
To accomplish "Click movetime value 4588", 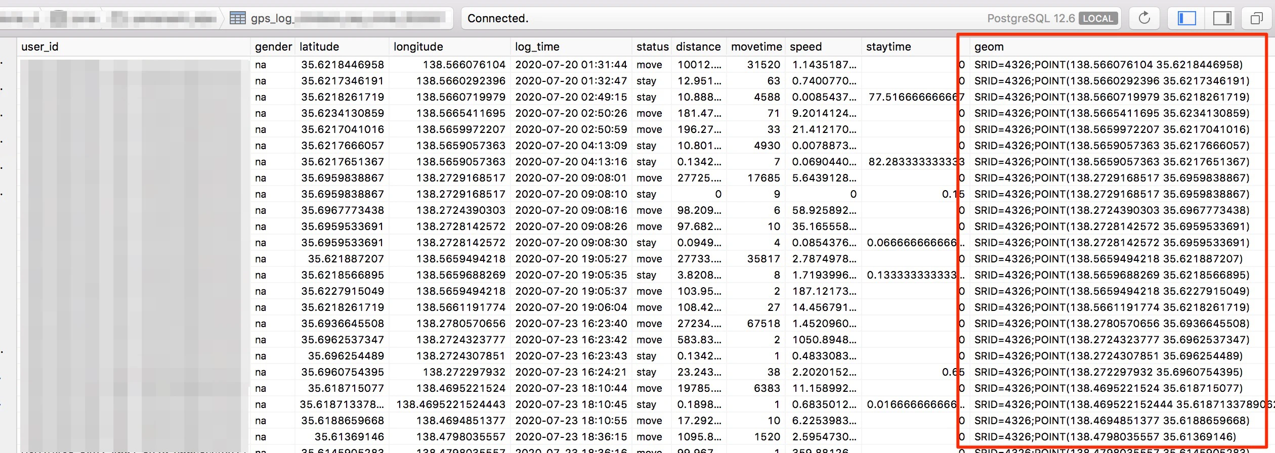I will click(767, 97).
